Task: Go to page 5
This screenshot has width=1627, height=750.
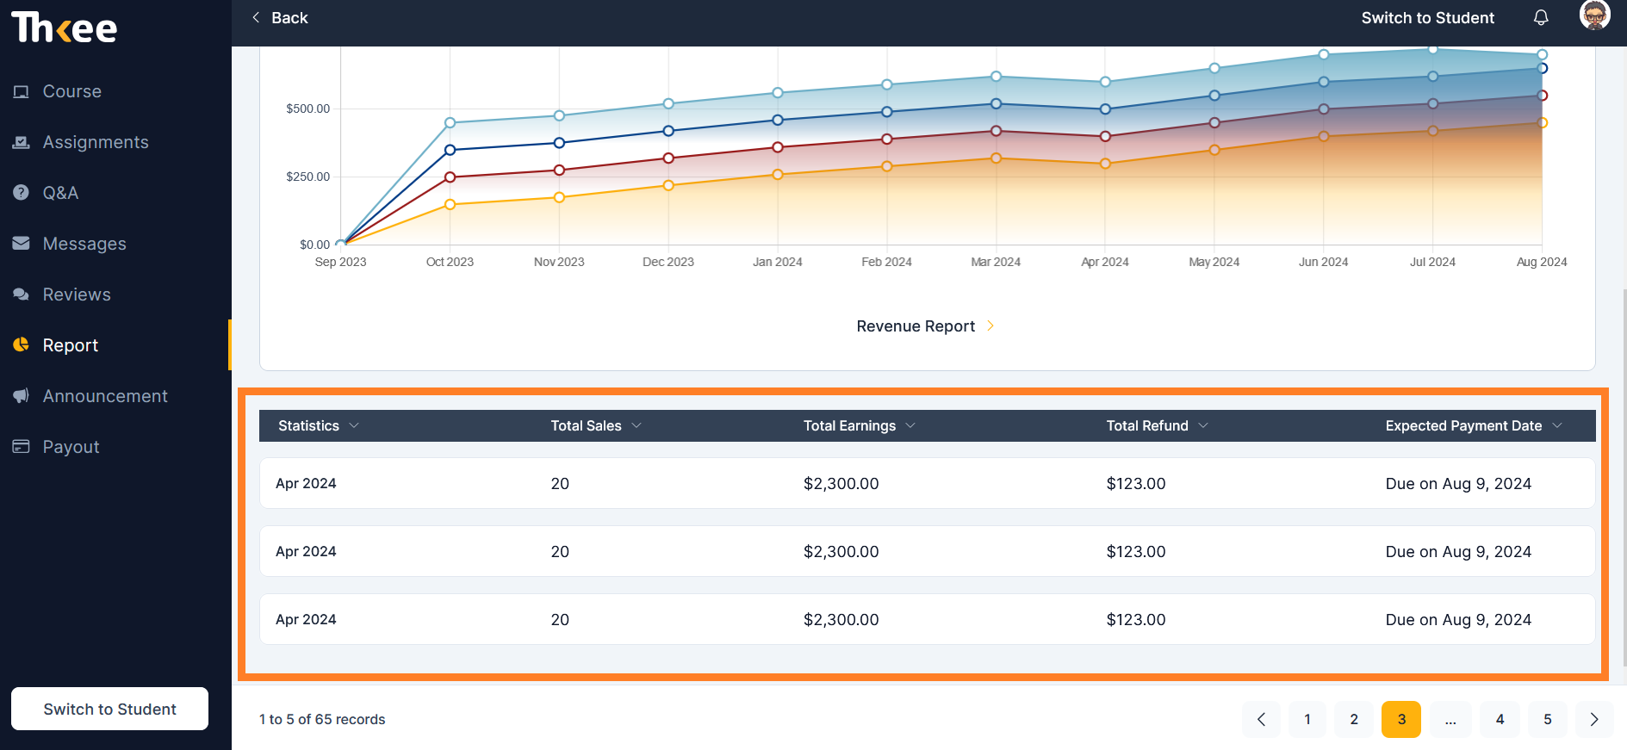Action: click(x=1547, y=719)
